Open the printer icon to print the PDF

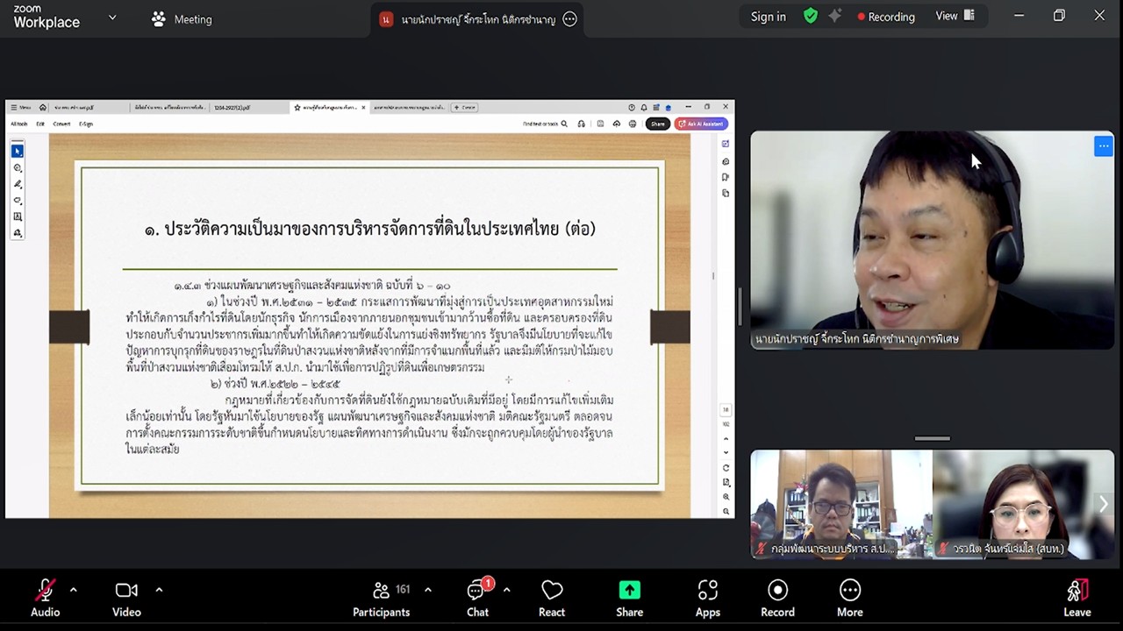click(x=633, y=124)
